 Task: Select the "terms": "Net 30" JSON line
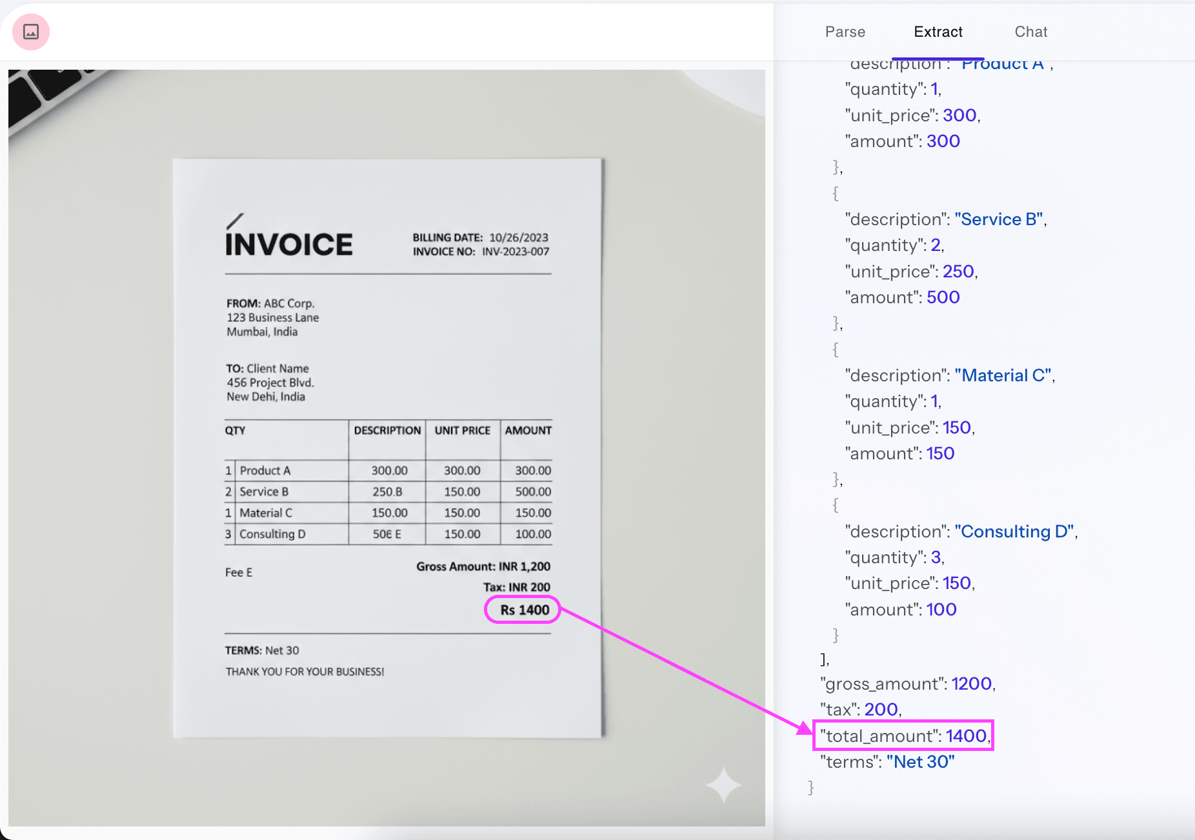coord(887,762)
